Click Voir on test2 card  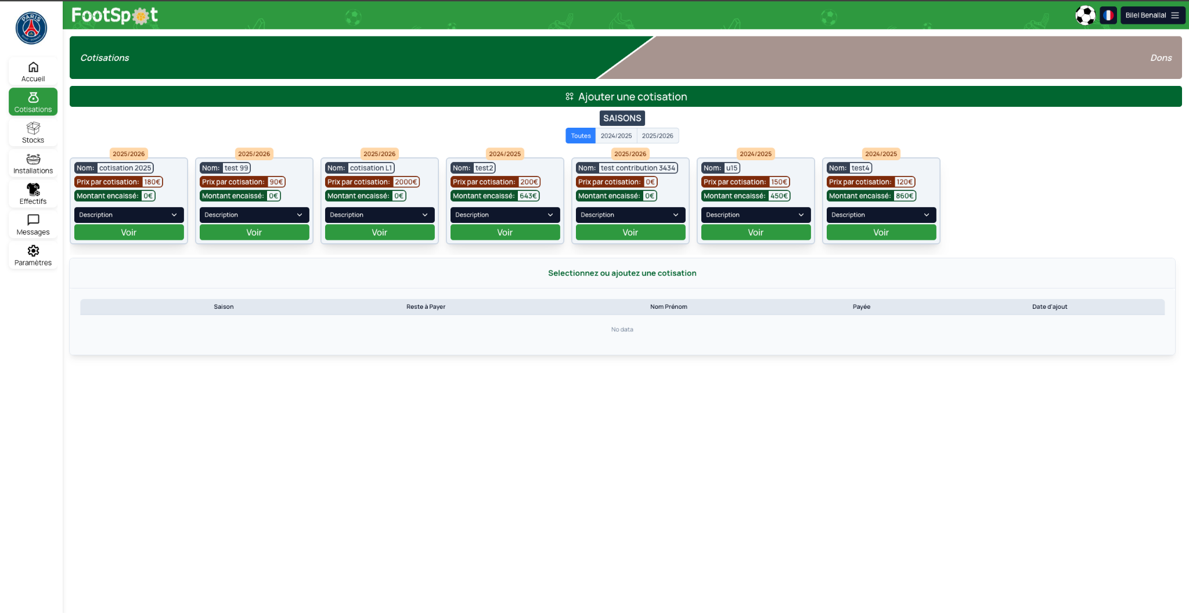[x=505, y=232]
